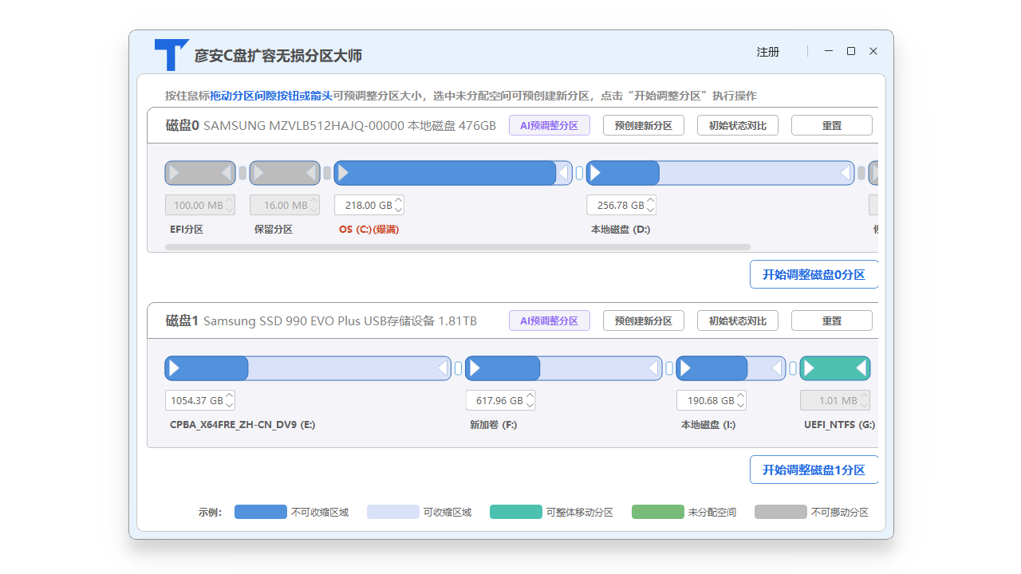Click AI预调整分区 for 磁盘0
This screenshot has height=574, width=1021.
point(550,125)
